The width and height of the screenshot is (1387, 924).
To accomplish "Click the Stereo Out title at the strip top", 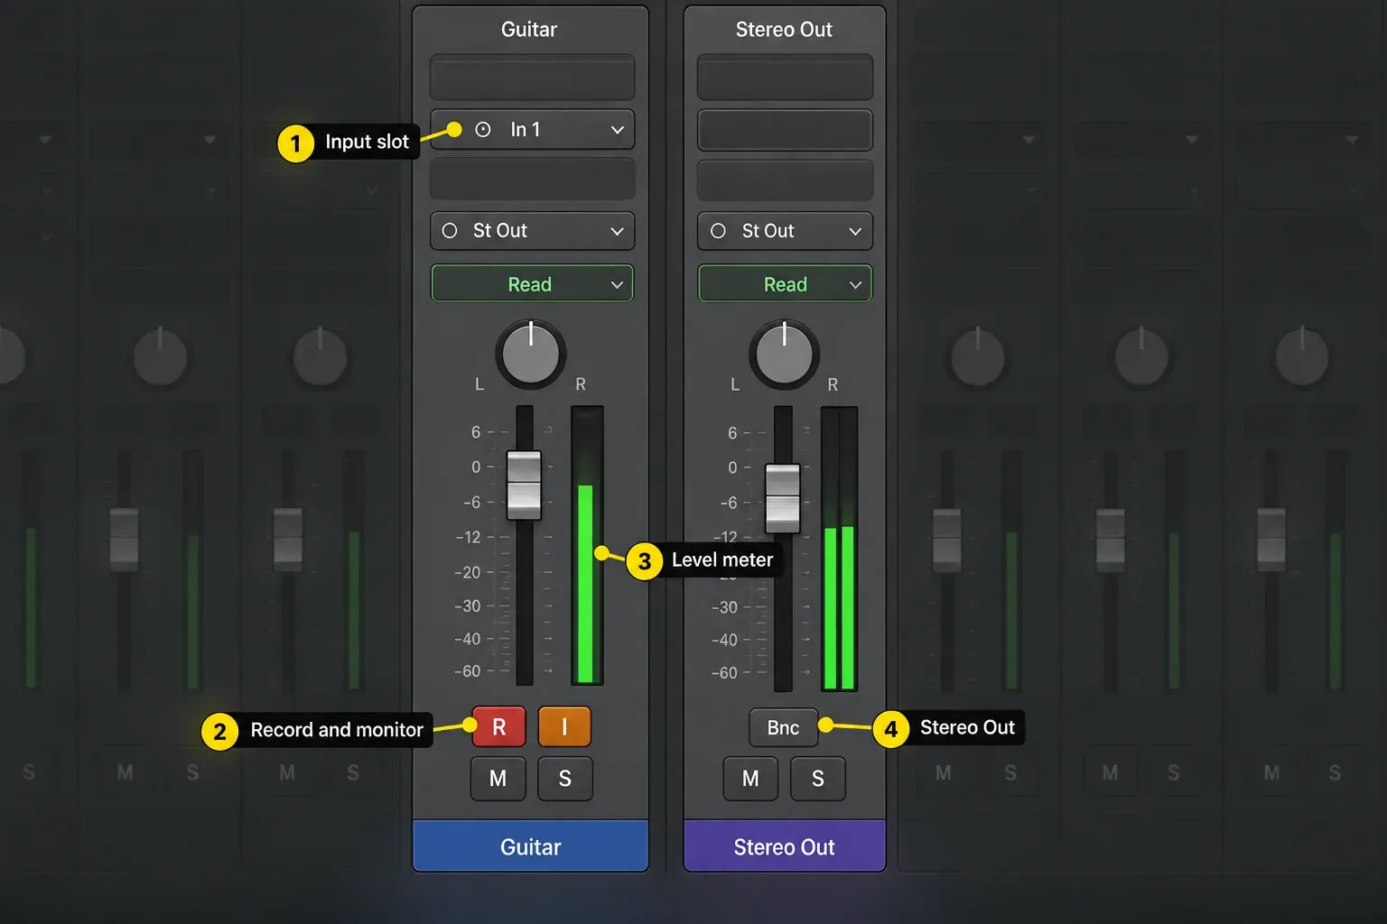I will (x=784, y=30).
